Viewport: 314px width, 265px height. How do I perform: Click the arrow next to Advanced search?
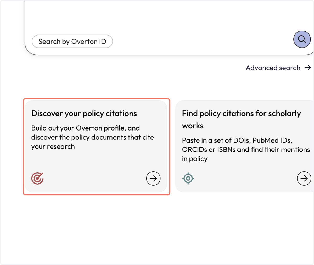[308, 68]
